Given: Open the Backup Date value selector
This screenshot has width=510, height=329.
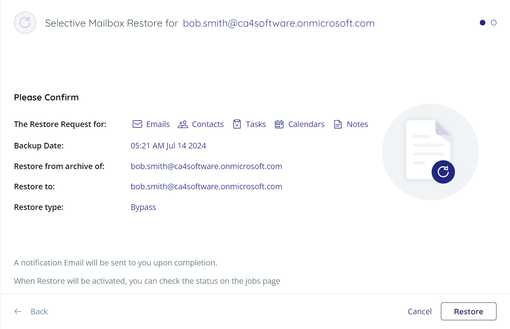Looking at the screenshot, I should pyautogui.click(x=168, y=145).
